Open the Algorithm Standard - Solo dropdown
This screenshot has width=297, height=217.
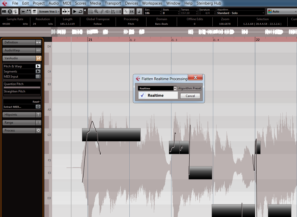point(240,13)
